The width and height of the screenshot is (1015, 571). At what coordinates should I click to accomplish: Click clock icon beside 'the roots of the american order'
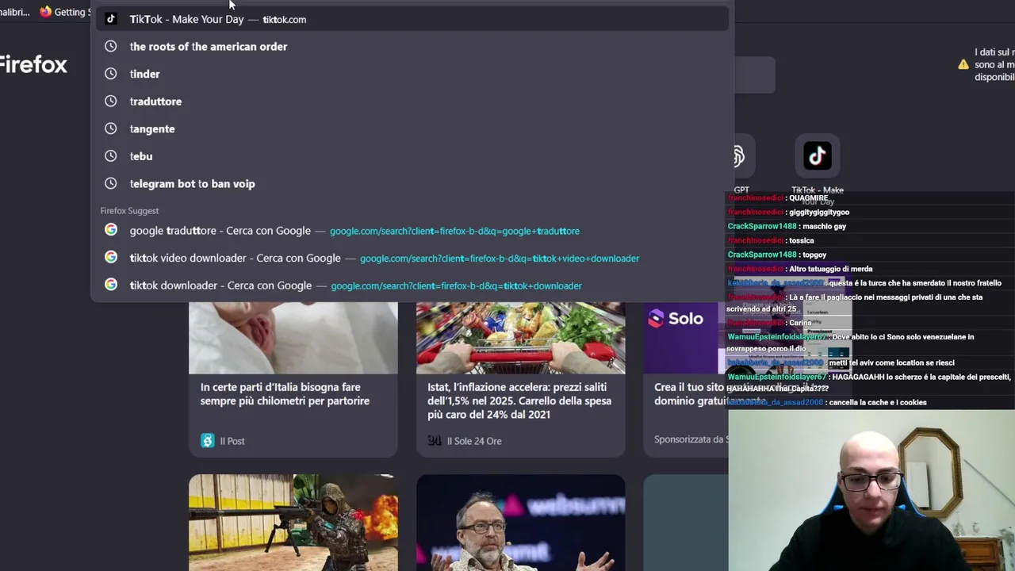[111, 47]
